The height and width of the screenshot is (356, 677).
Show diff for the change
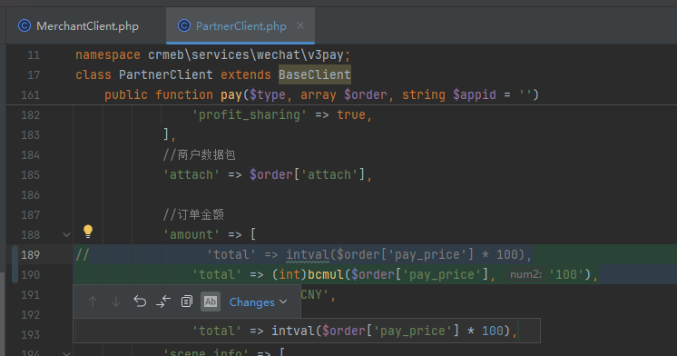pos(163,302)
